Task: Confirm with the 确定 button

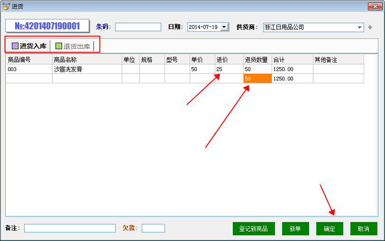Action: (329, 229)
